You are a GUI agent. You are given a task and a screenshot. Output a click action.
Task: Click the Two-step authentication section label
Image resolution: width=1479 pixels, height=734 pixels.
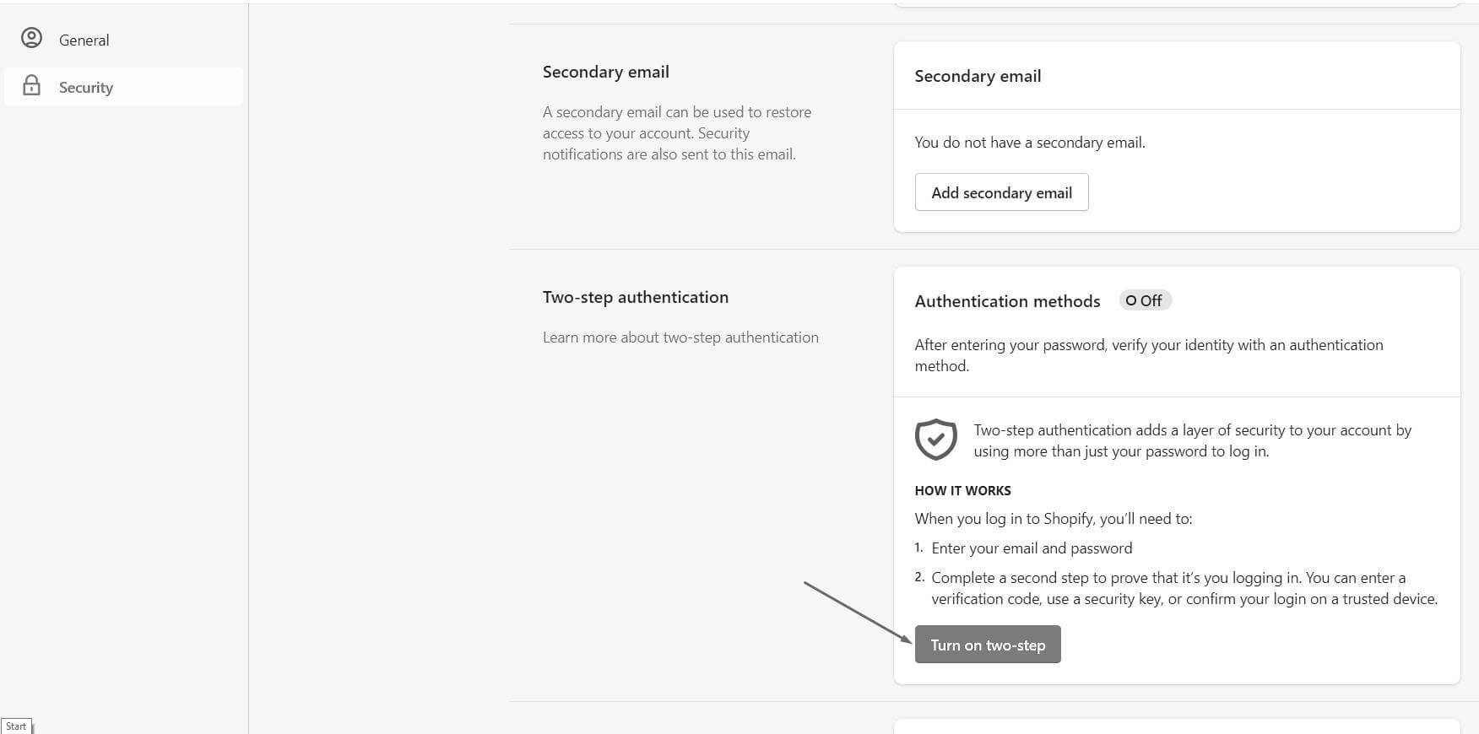click(x=635, y=297)
